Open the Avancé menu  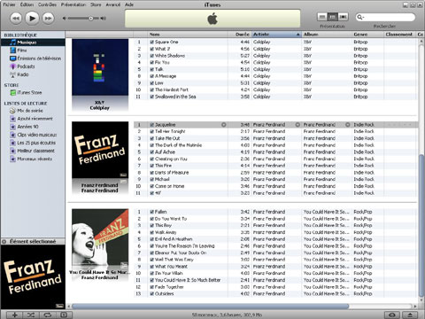coord(113,4)
